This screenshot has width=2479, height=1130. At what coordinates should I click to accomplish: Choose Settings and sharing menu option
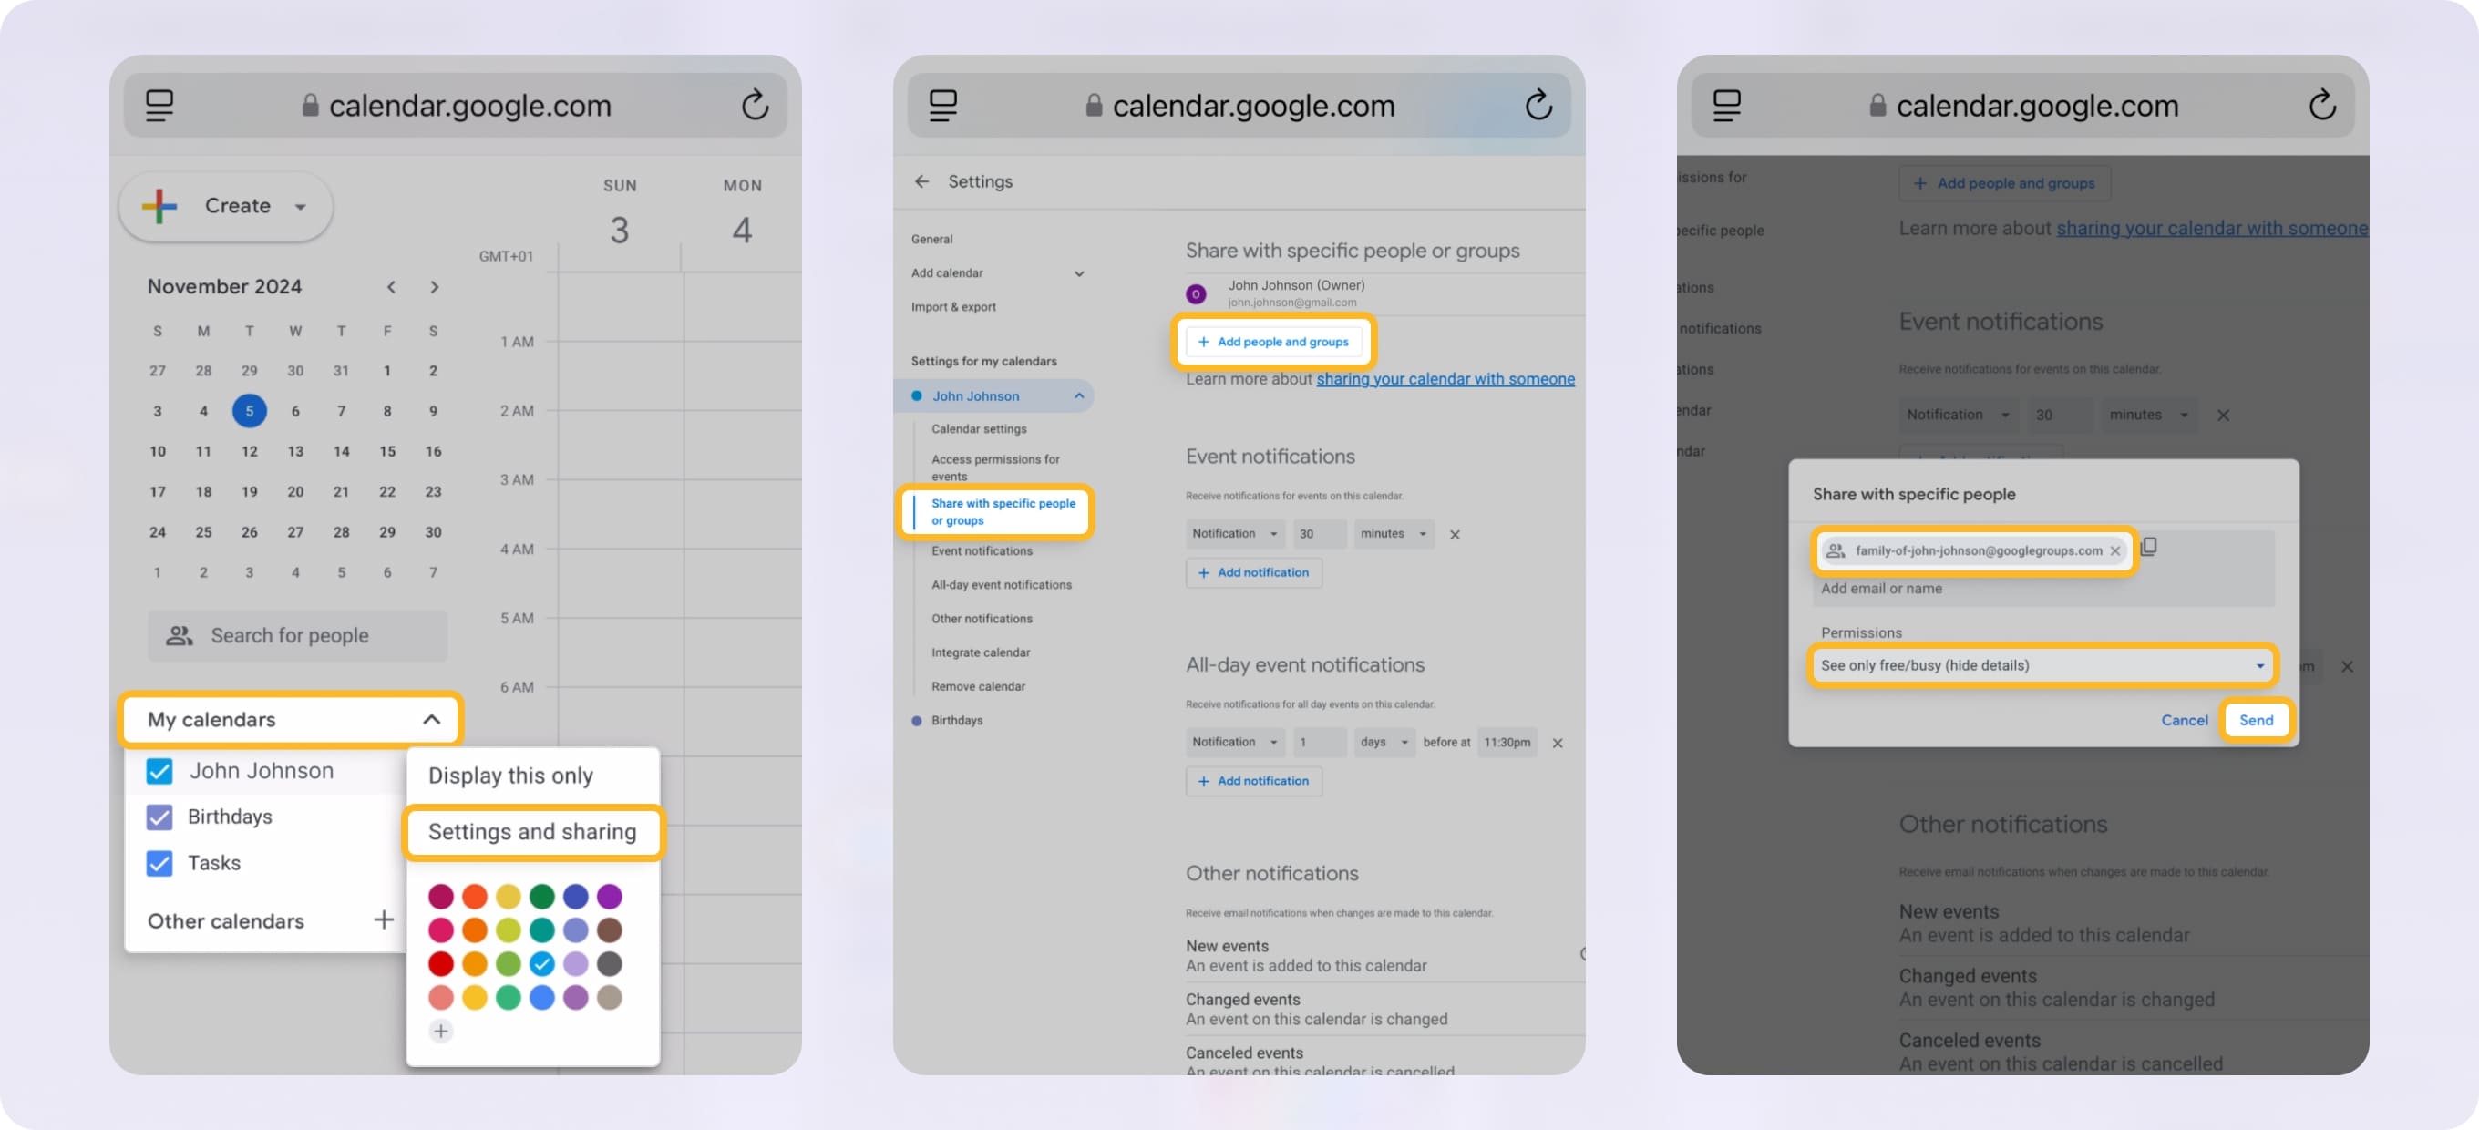pyautogui.click(x=532, y=832)
